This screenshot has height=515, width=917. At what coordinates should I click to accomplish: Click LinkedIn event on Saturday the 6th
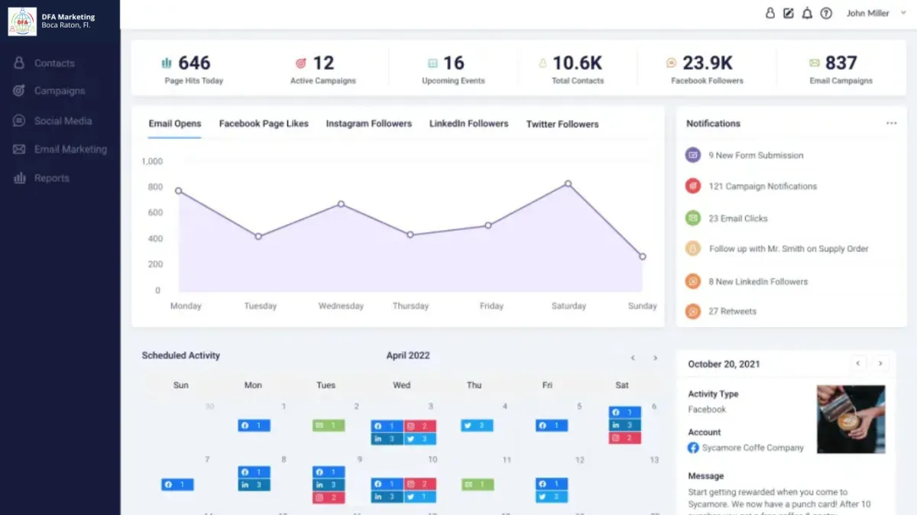click(625, 426)
